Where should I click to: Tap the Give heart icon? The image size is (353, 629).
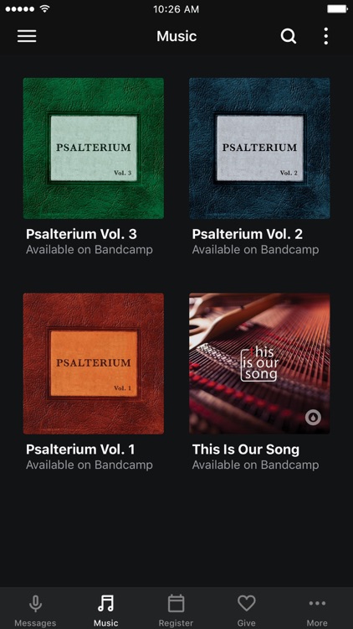(247, 603)
